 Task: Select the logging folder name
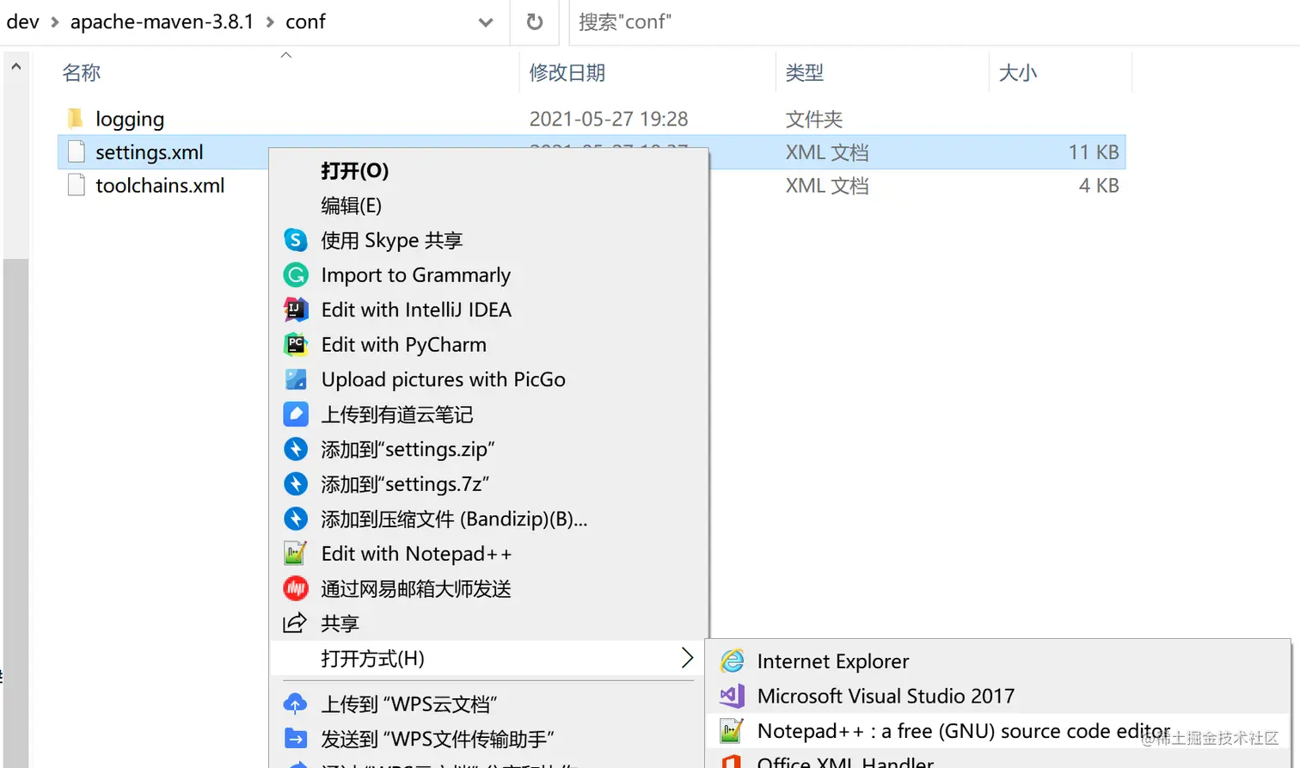[130, 119]
